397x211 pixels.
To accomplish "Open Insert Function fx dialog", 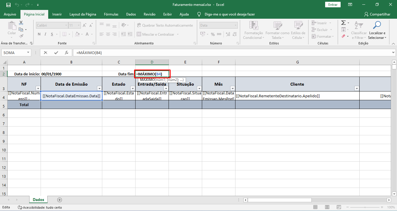I will 67,53.
